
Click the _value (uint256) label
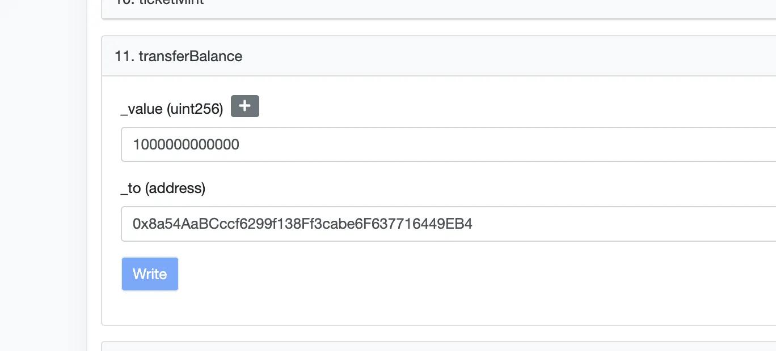pos(172,109)
